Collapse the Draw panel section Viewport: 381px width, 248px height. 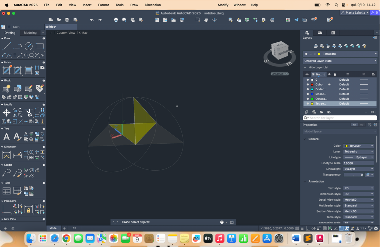2,38
